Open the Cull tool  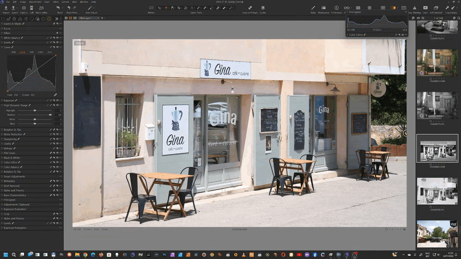[32, 8]
